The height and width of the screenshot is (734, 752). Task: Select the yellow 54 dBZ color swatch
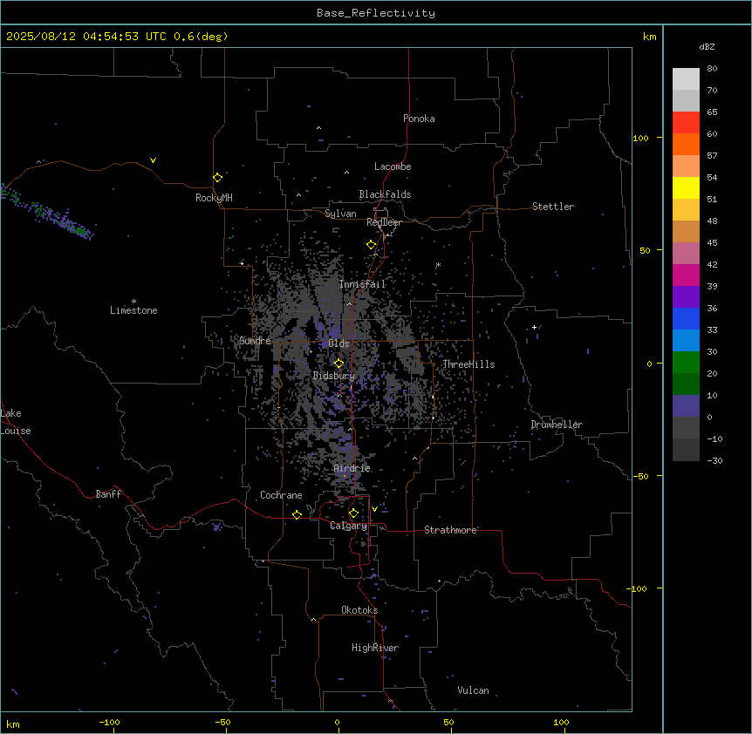click(x=686, y=187)
